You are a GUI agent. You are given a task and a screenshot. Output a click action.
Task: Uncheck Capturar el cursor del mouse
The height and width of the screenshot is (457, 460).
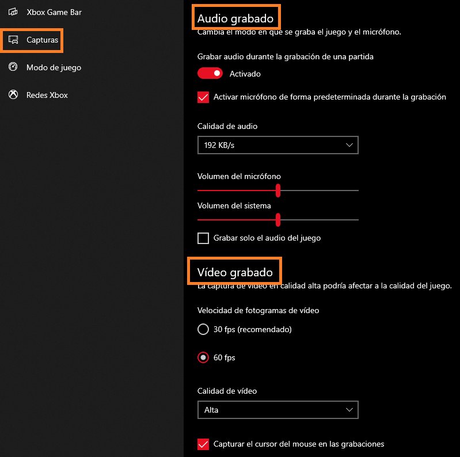(x=203, y=444)
